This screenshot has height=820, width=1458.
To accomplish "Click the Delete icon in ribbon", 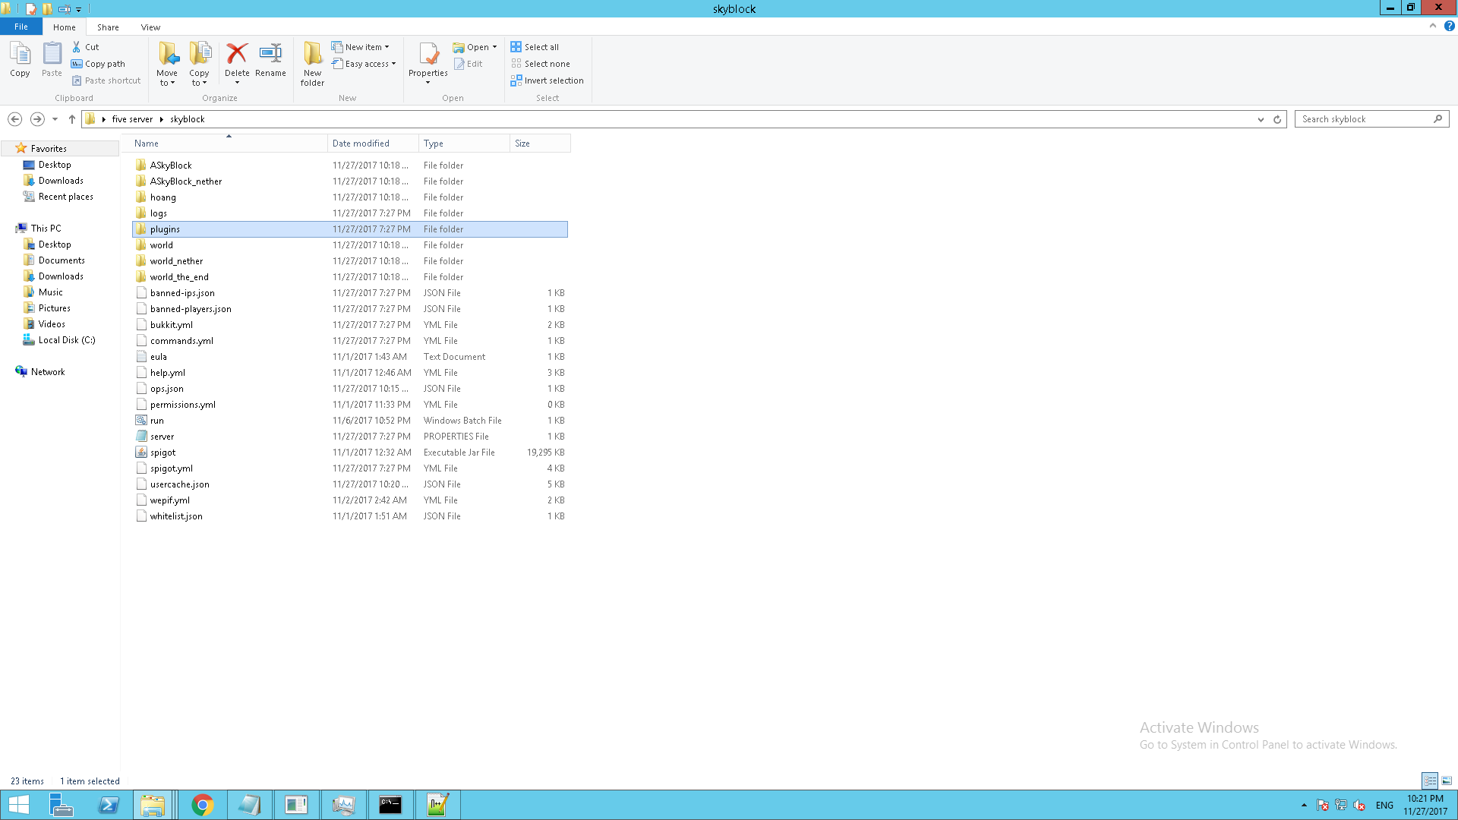I will [237, 55].
